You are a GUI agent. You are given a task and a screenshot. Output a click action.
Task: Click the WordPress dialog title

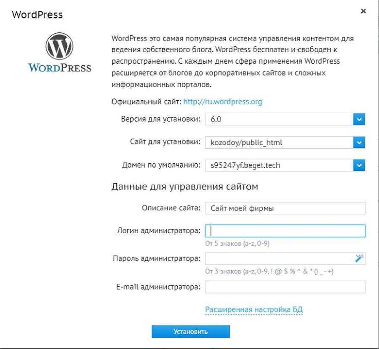tap(37, 14)
